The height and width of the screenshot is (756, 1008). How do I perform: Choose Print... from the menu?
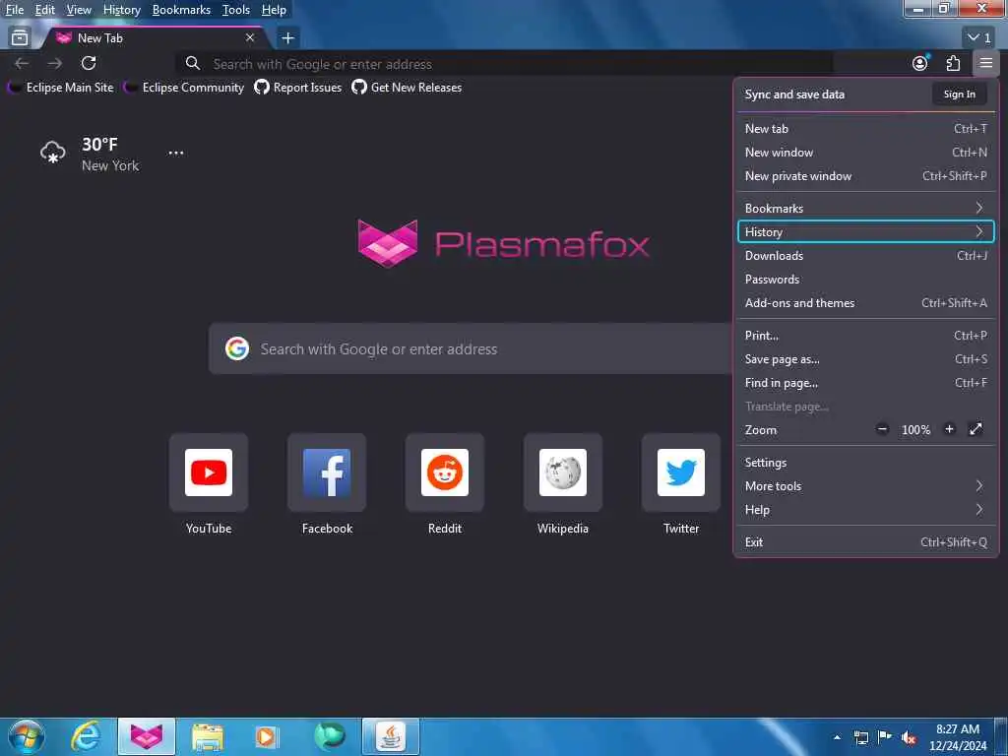pyautogui.click(x=866, y=336)
